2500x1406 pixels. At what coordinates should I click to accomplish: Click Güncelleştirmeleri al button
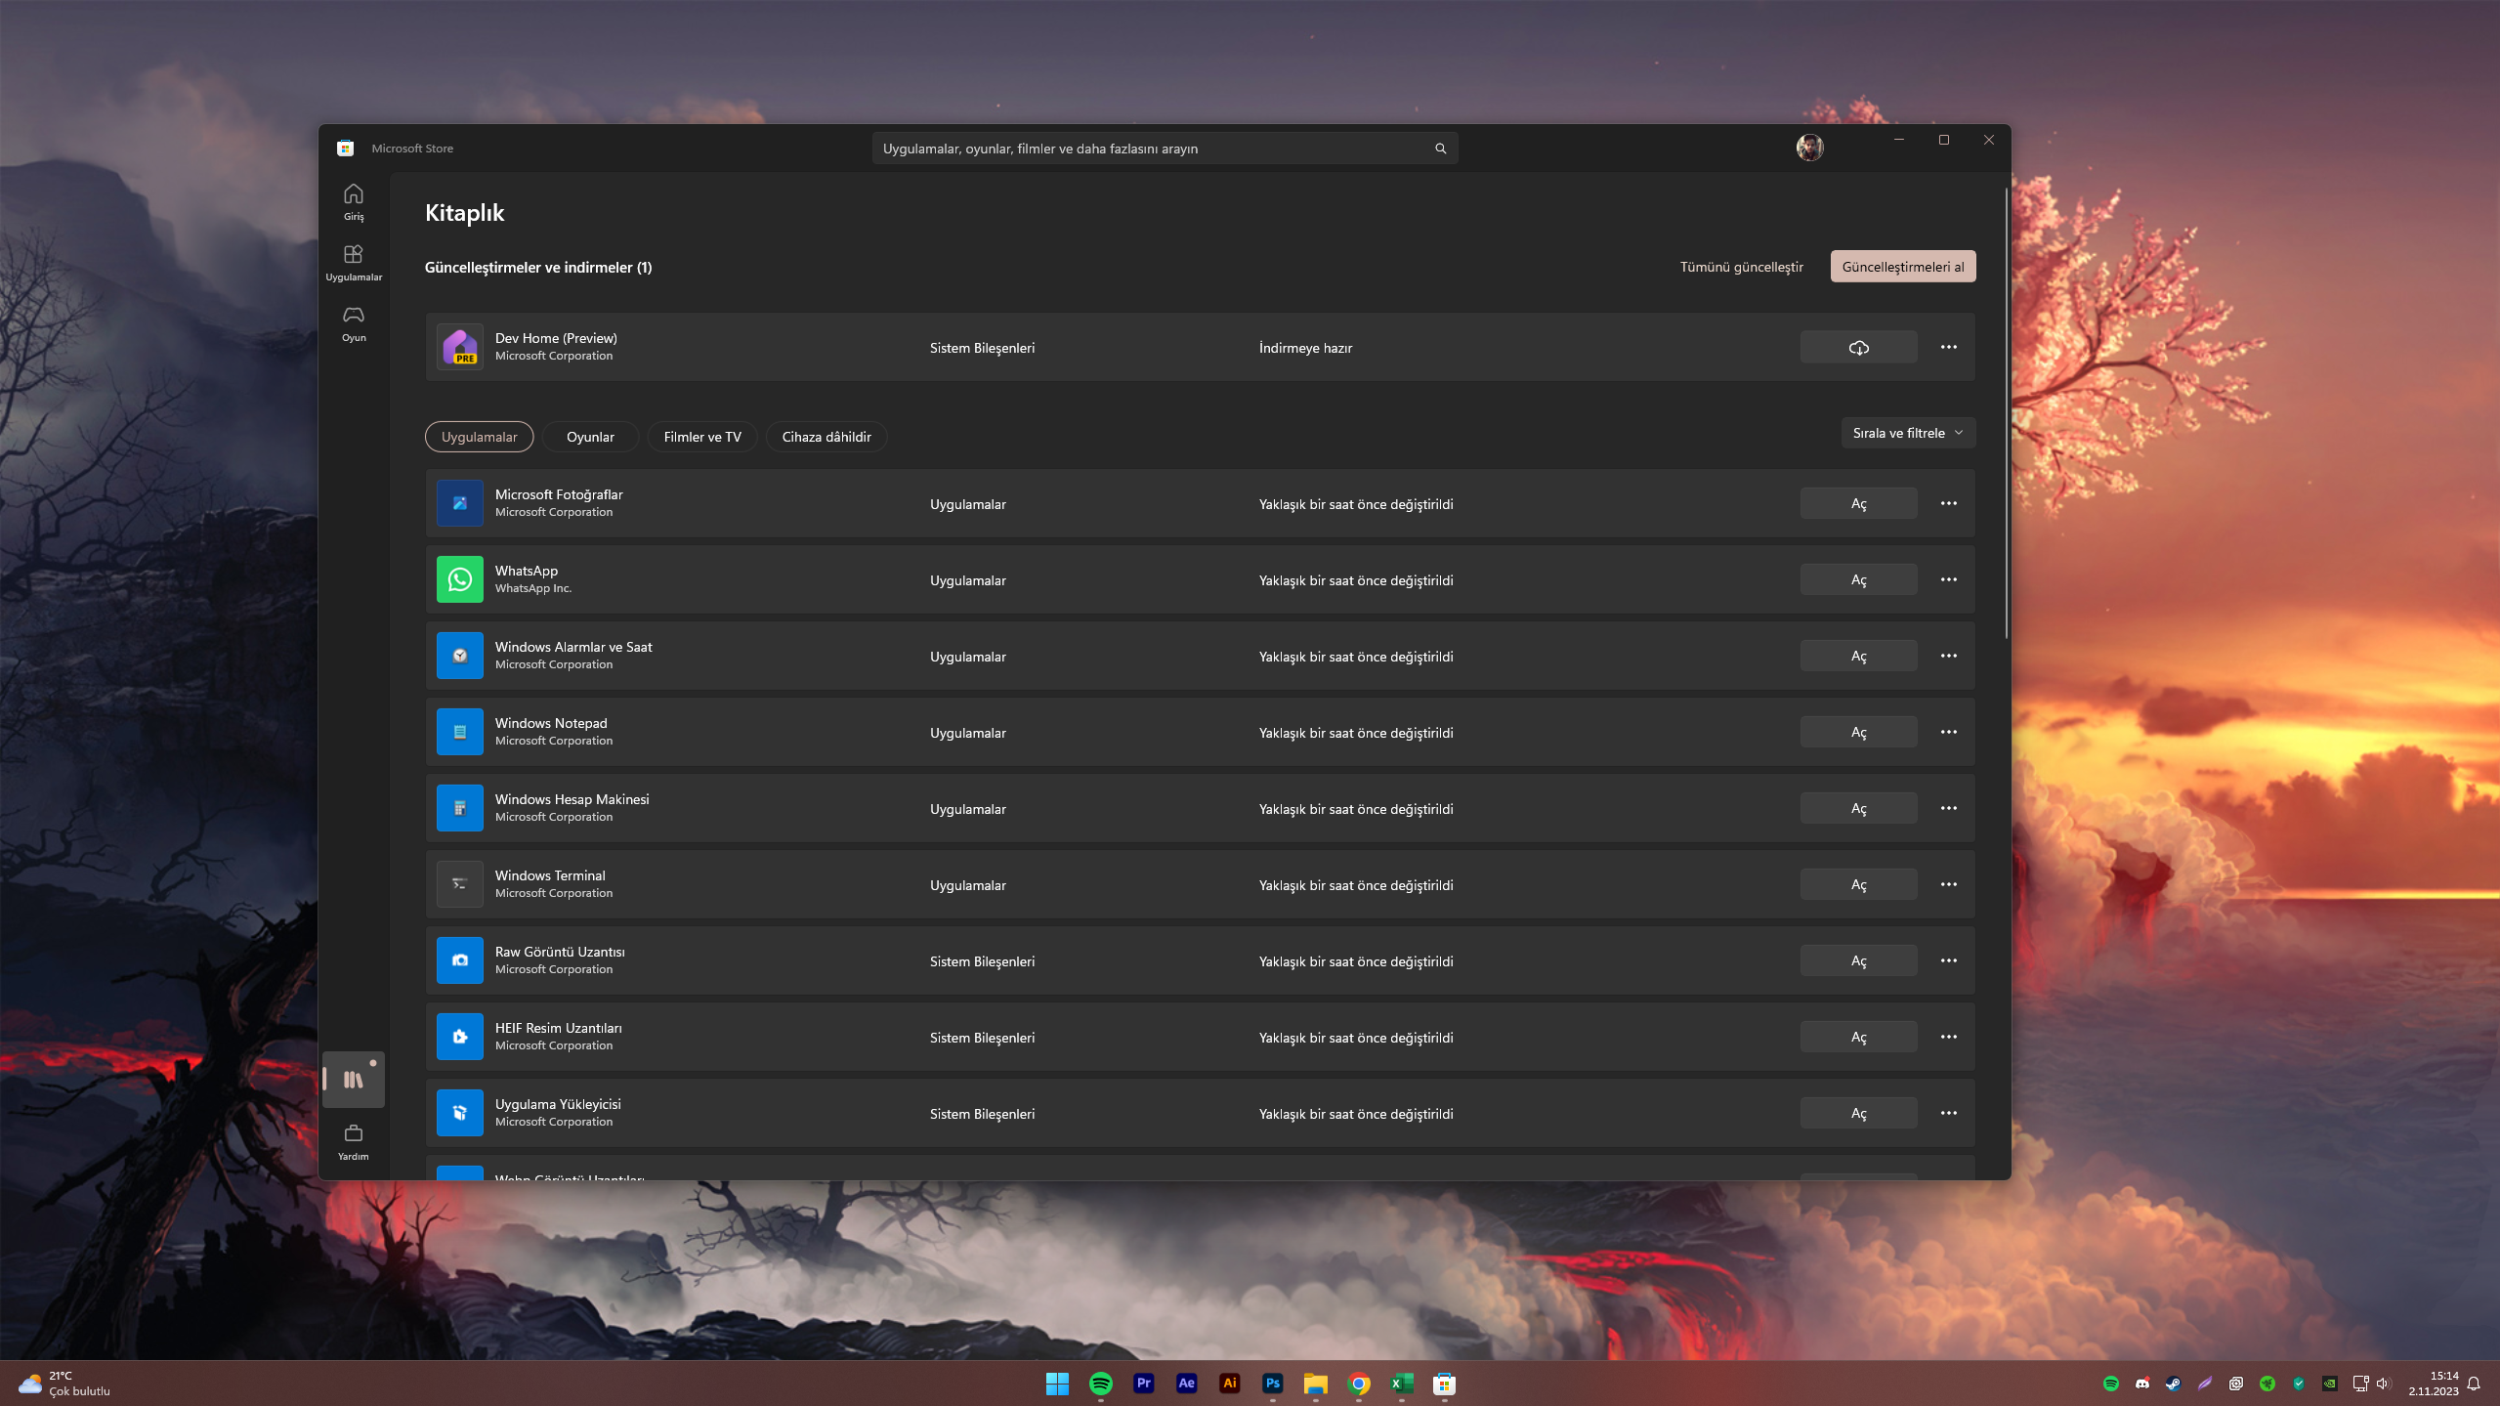pyautogui.click(x=1901, y=267)
